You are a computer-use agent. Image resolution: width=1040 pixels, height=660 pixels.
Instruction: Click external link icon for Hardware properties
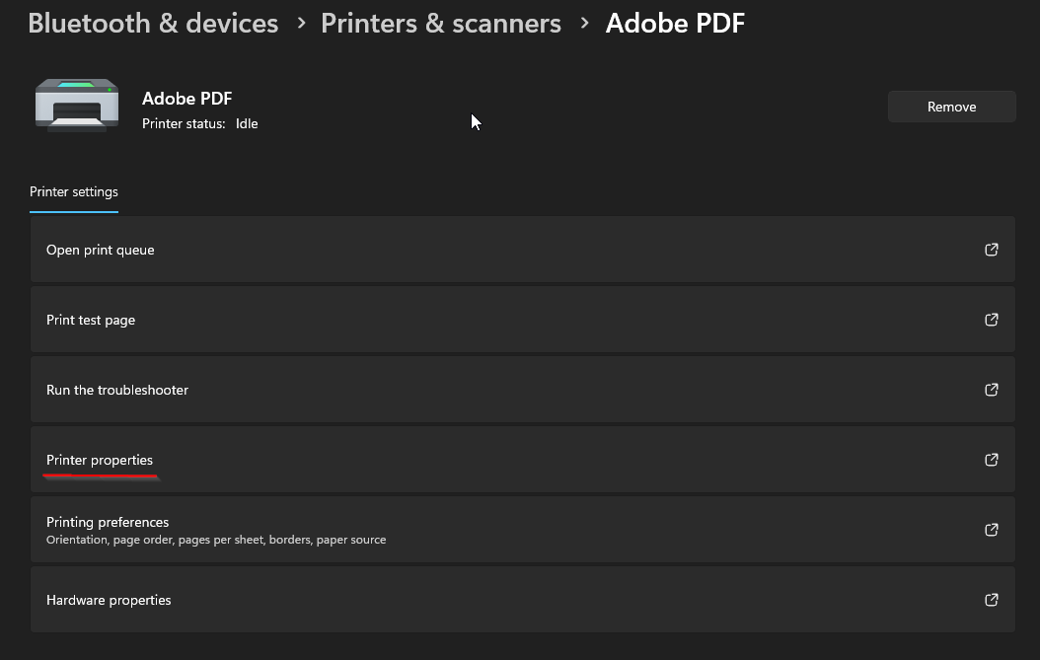pos(991,600)
